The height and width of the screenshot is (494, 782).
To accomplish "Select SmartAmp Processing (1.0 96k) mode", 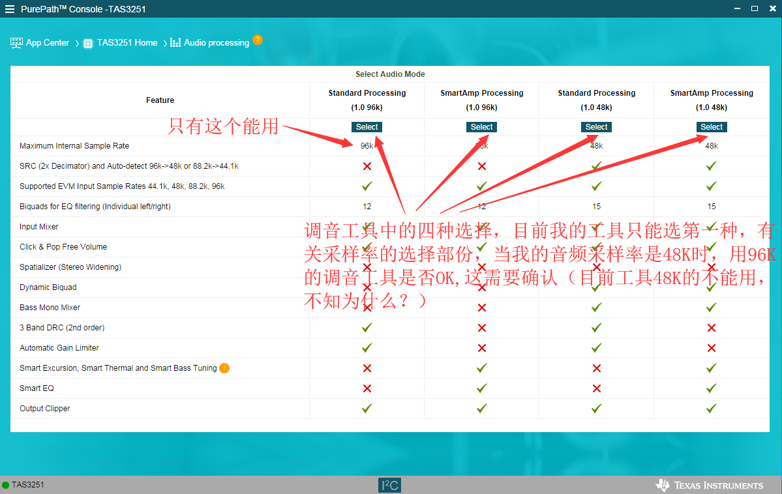I will tap(482, 127).
